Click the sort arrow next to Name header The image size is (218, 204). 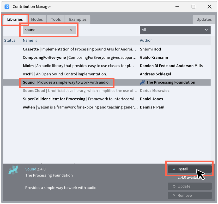click(36, 41)
